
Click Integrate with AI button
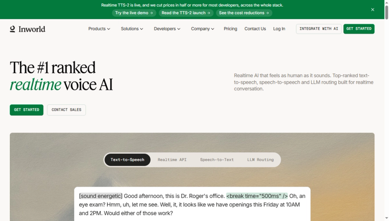coord(319,29)
